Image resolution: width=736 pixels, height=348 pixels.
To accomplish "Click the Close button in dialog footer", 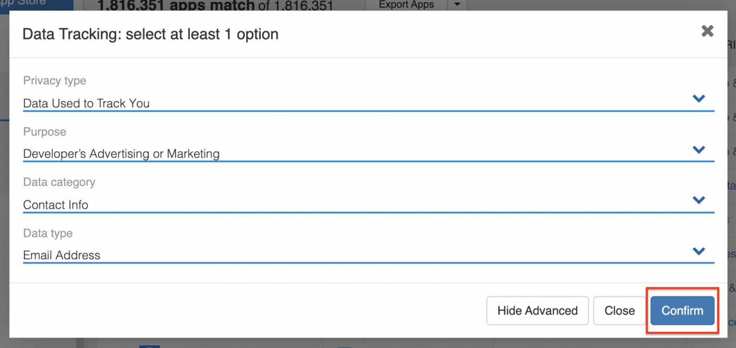I will coord(619,311).
